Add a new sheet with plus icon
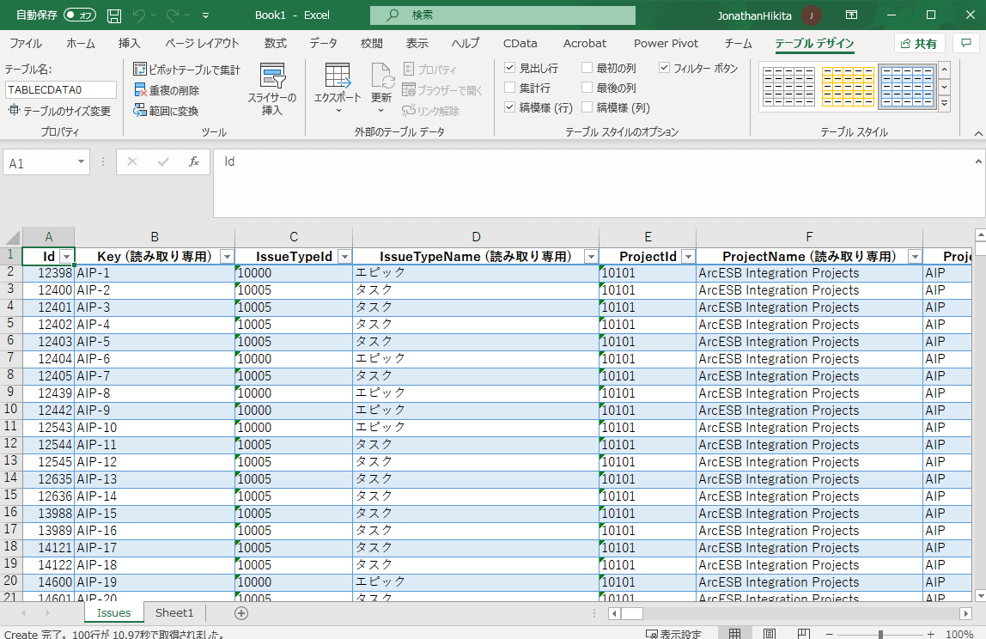 pyautogui.click(x=241, y=612)
